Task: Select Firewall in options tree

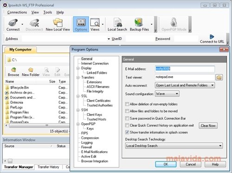Action: 86,147
